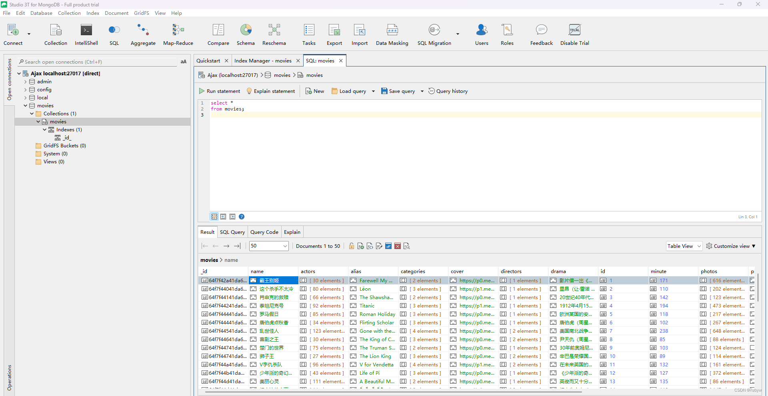The image size is (768, 396).
Task: Close the SQL: movies tab
Action: pos(341,60)
